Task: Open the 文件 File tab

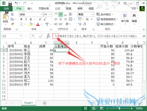Action: (x=6, y=9)
